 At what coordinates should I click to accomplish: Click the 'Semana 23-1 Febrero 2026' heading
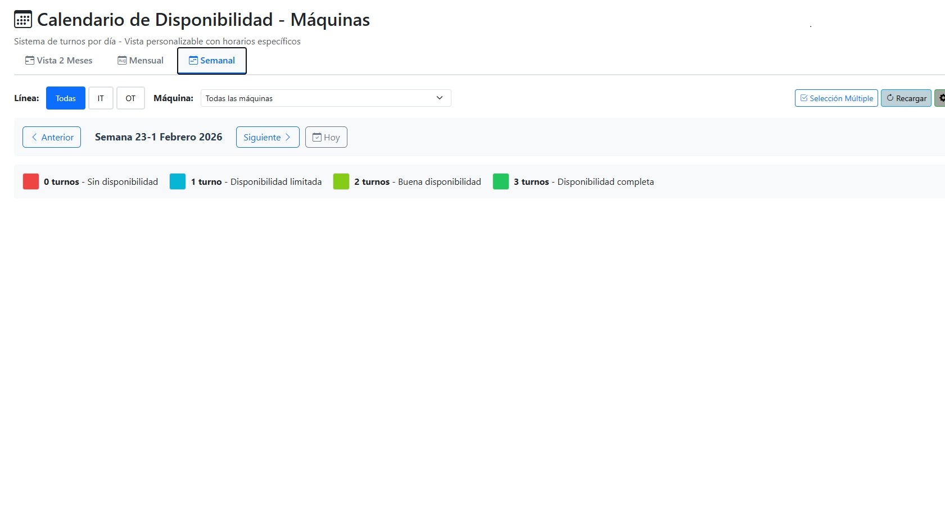(x=159, y=137)
